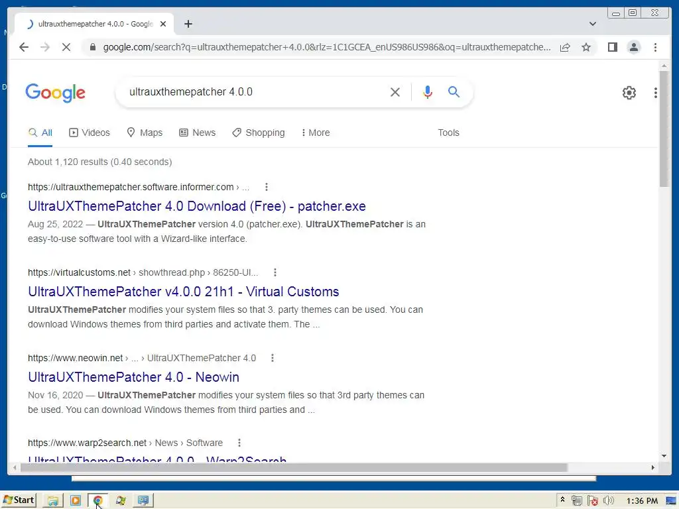Switch to Videos results
679x509 pixels.
90,133
